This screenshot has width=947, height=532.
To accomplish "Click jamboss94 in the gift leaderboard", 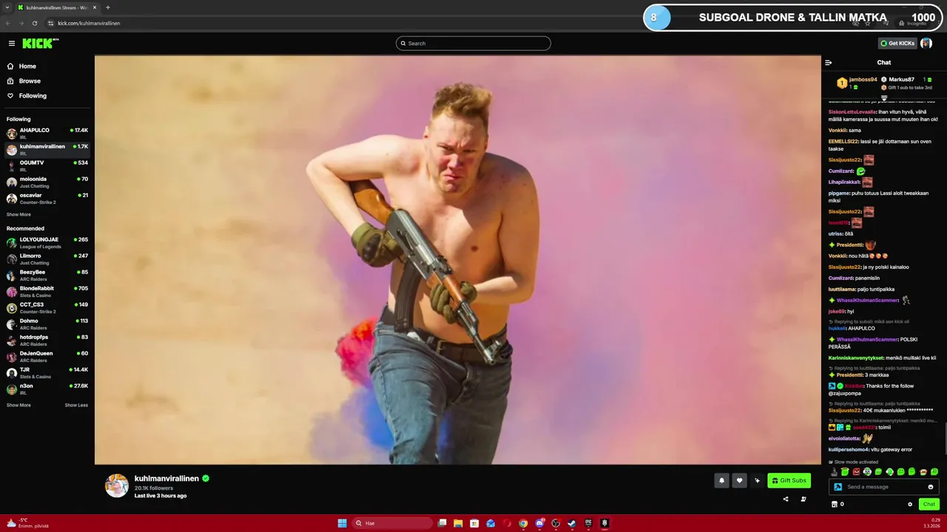I will pos(863,80).
